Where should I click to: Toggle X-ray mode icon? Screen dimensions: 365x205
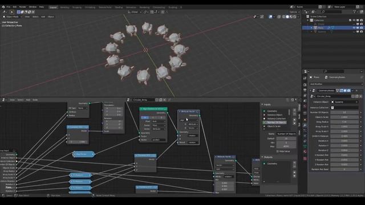pyautogui.click(x=279, y=17)
